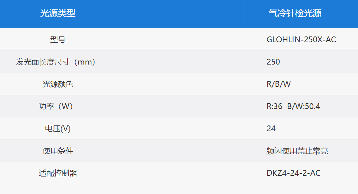The width and height of the screenshot is (358, 194).
Task: Select the 型号 row label
Action: point(58,39)
